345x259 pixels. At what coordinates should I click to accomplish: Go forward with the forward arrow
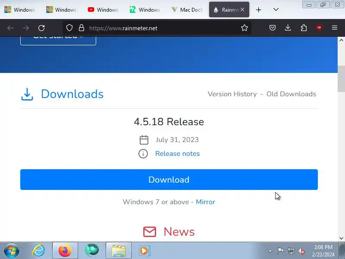(x=26, y=28)
